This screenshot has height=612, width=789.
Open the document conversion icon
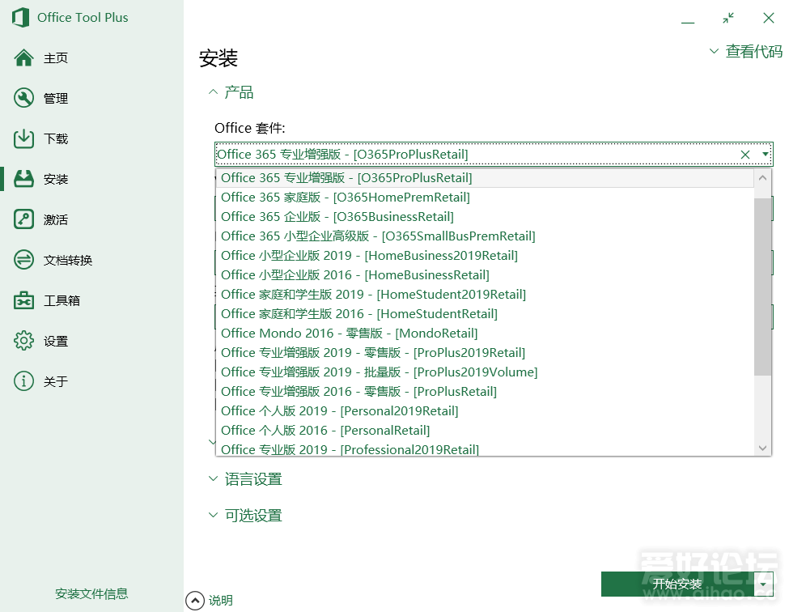[24, 260]
